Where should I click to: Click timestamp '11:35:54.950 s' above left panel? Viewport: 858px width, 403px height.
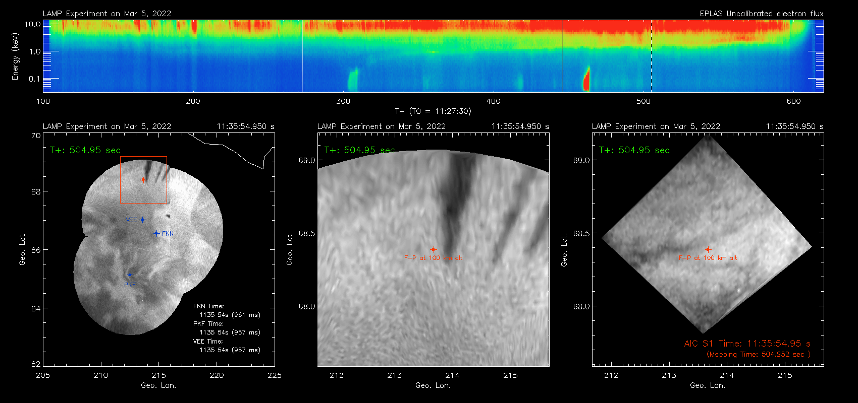pos(246,126)
